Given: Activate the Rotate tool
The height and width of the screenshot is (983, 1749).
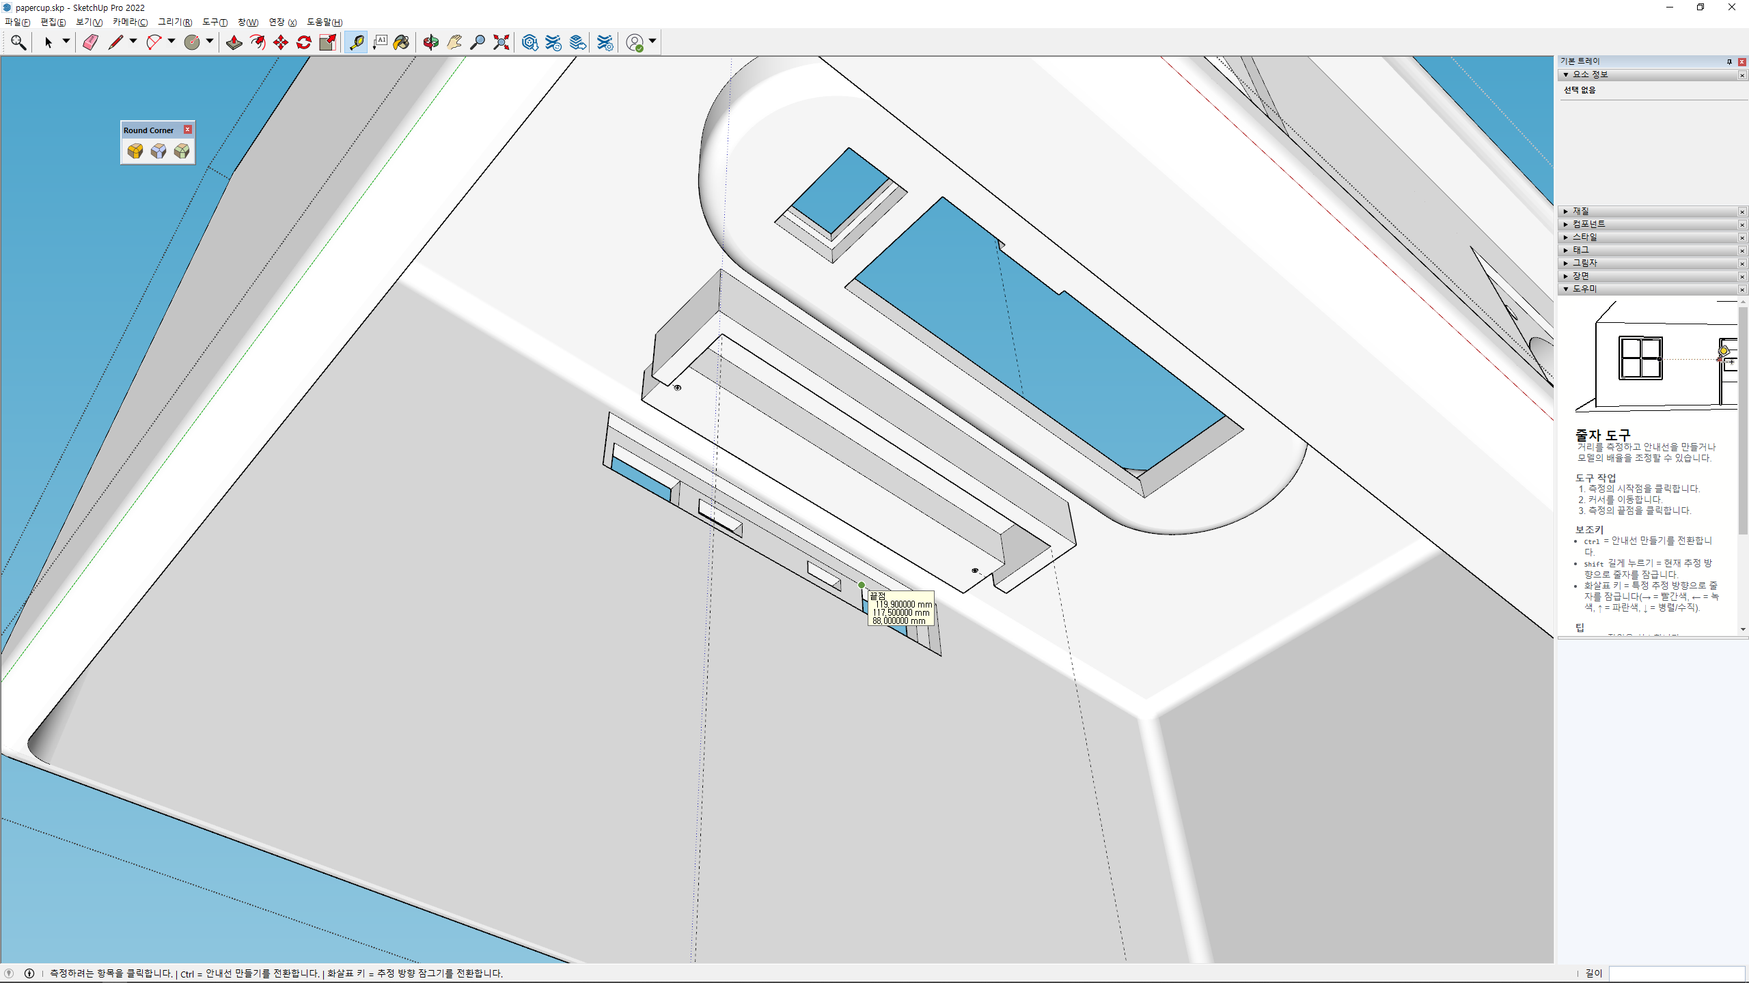Looking at the screenshot, I should [x=304, y=42].
